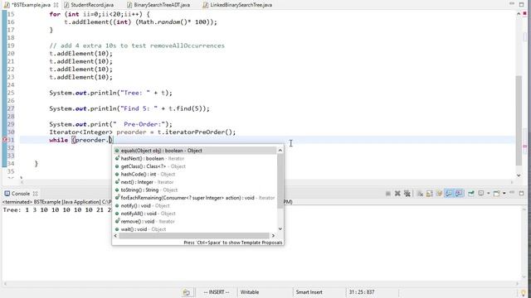Toggle Word Wrap in Console toolbar
531x298 pixels.
(x=439, y=194)
